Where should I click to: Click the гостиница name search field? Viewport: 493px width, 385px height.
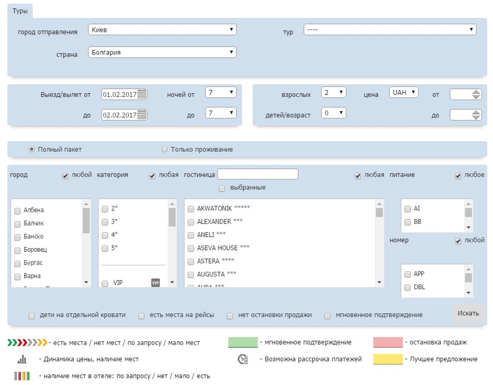(x=258, y=174)
